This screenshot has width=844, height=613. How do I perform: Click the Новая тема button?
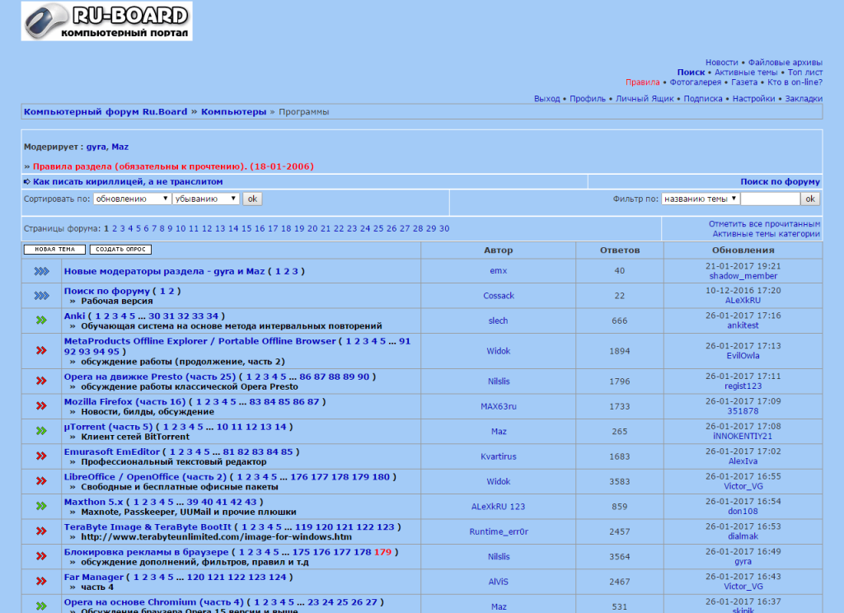[x=54, y=249]
